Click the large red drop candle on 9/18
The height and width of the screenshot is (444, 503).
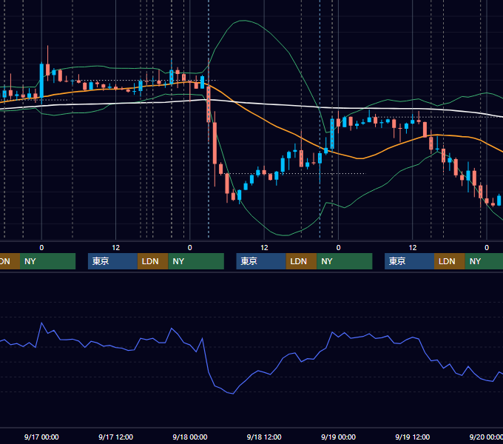point(215,143)
